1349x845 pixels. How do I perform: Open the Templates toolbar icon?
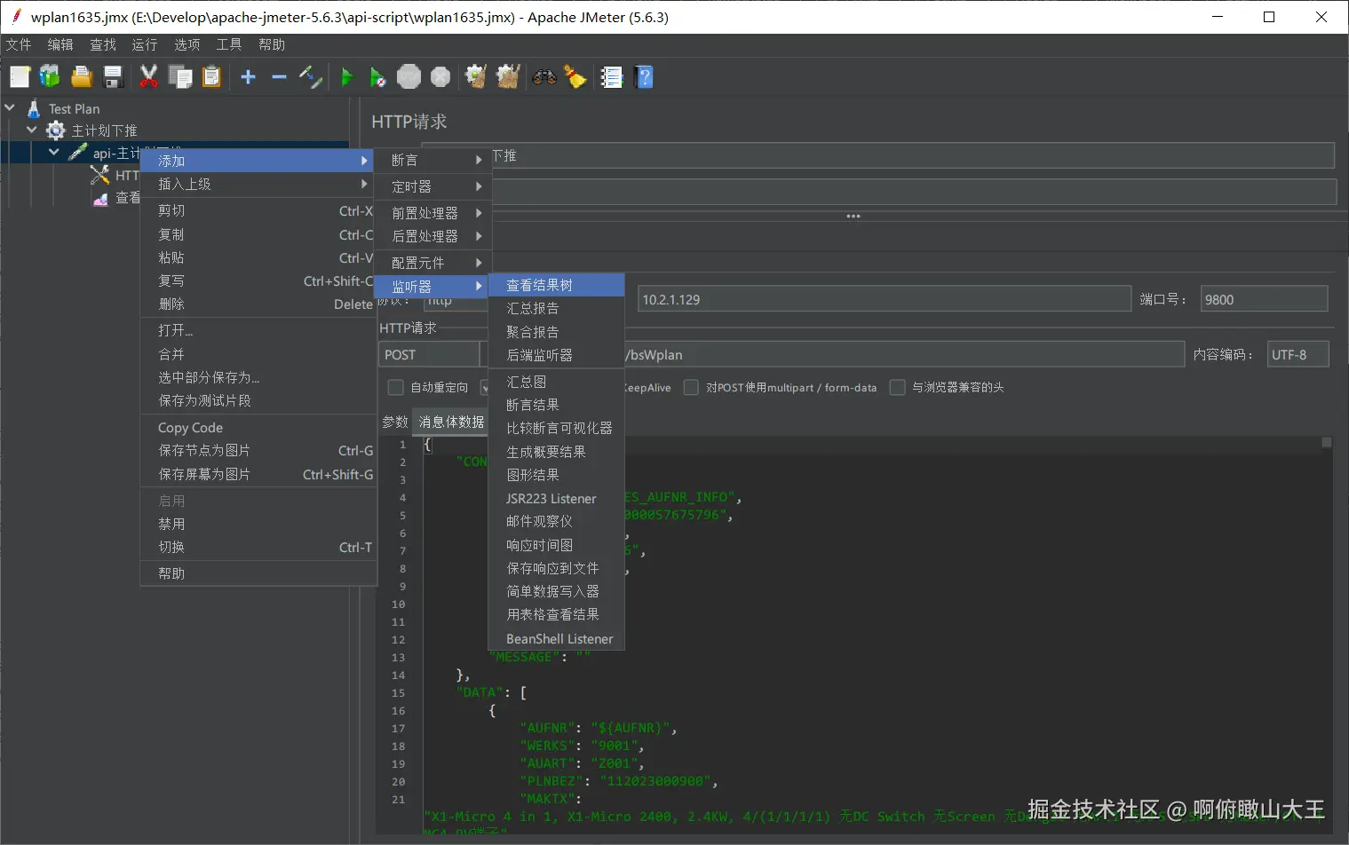point(50,77)
